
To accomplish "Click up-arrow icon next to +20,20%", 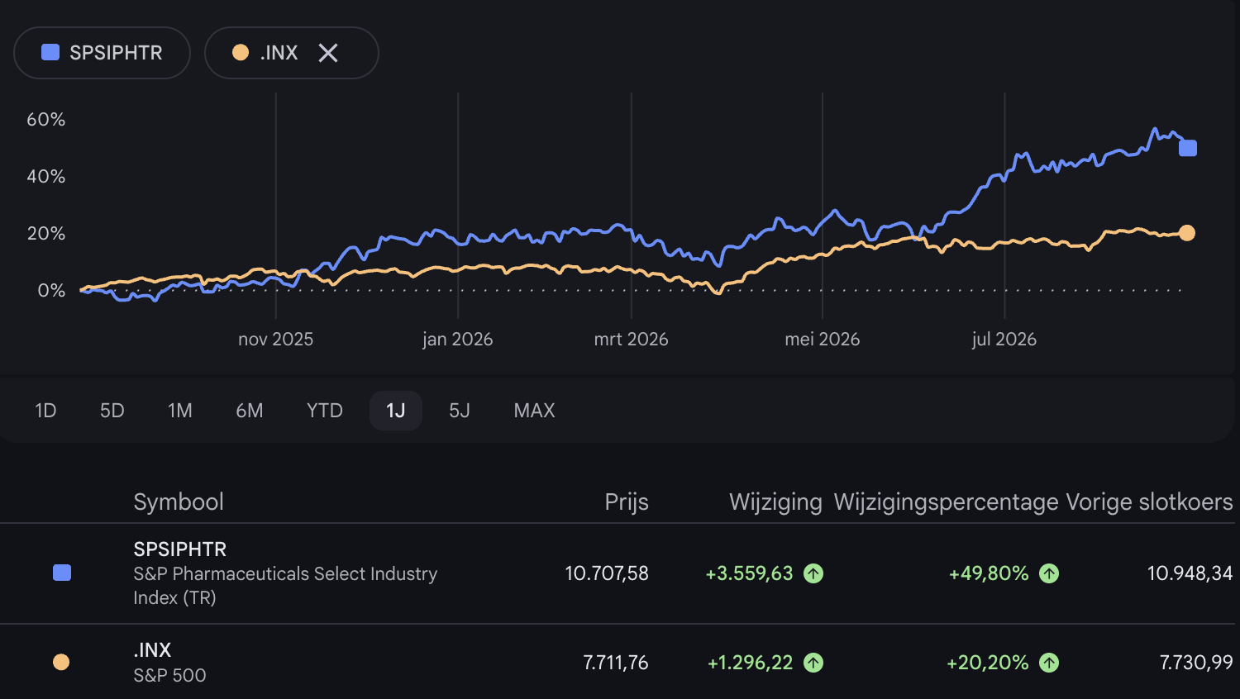I will pos(1049,662).
